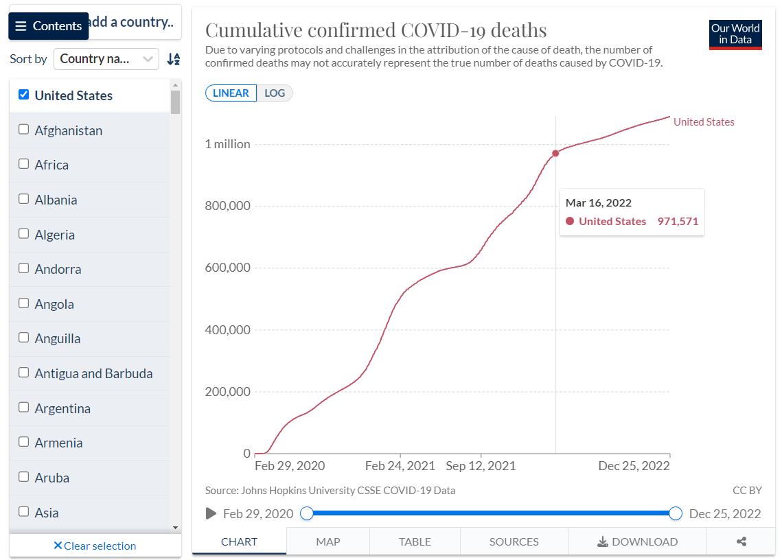Open the TABLE tab
Image resolution: width=782 pixels, height=560 pixels.
(x=415, y=541)
